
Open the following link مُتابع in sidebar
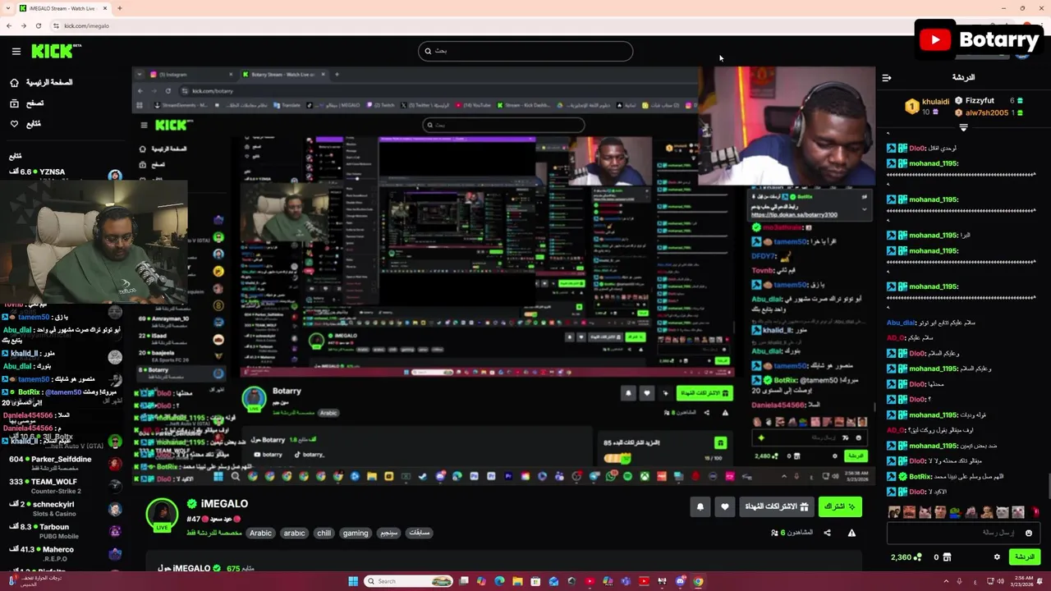[25, 124]
